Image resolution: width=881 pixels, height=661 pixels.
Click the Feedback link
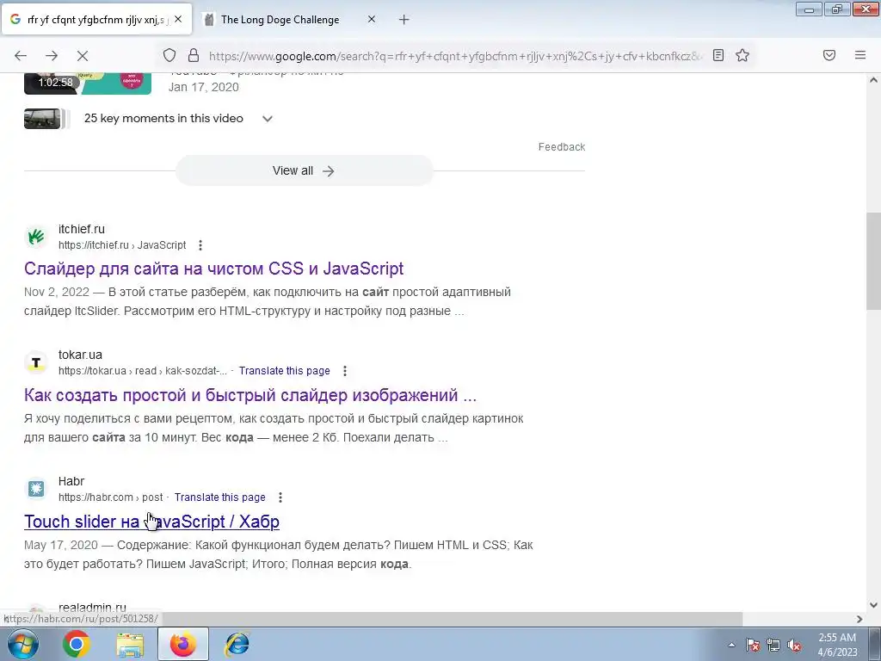pos(562,146)
